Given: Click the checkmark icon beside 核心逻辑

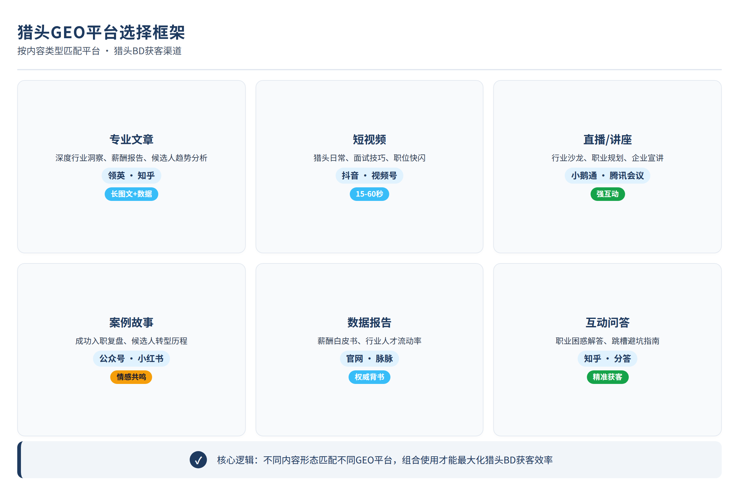Looking at the screenshot, I should (x=198, y=460).
